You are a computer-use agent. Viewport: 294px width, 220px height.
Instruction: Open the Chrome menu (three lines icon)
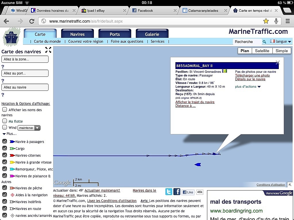pos(288,21)
